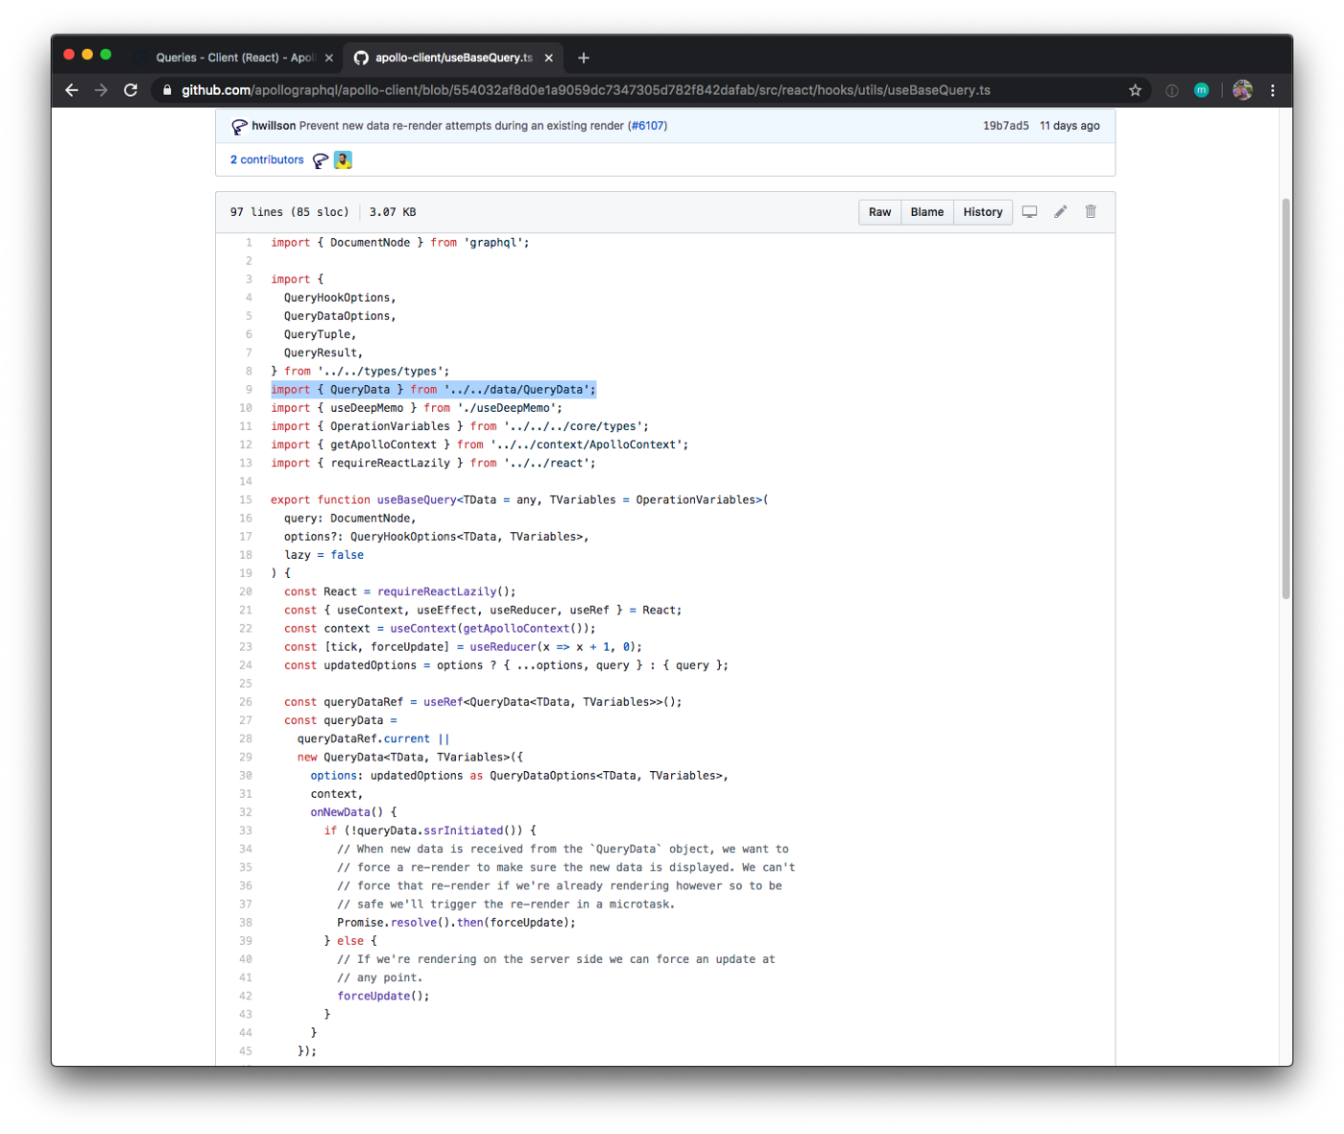This screenshot has height=1134, width=1344.
Task: Open a new browser tab
Action: (584, 58)
